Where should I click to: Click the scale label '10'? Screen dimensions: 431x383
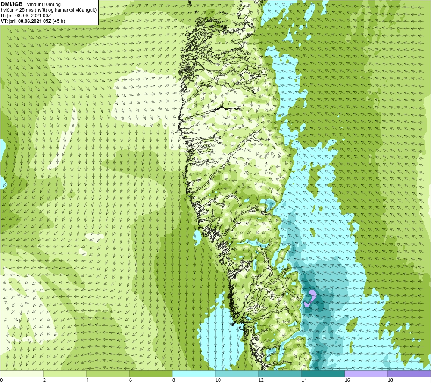point(218,380)
